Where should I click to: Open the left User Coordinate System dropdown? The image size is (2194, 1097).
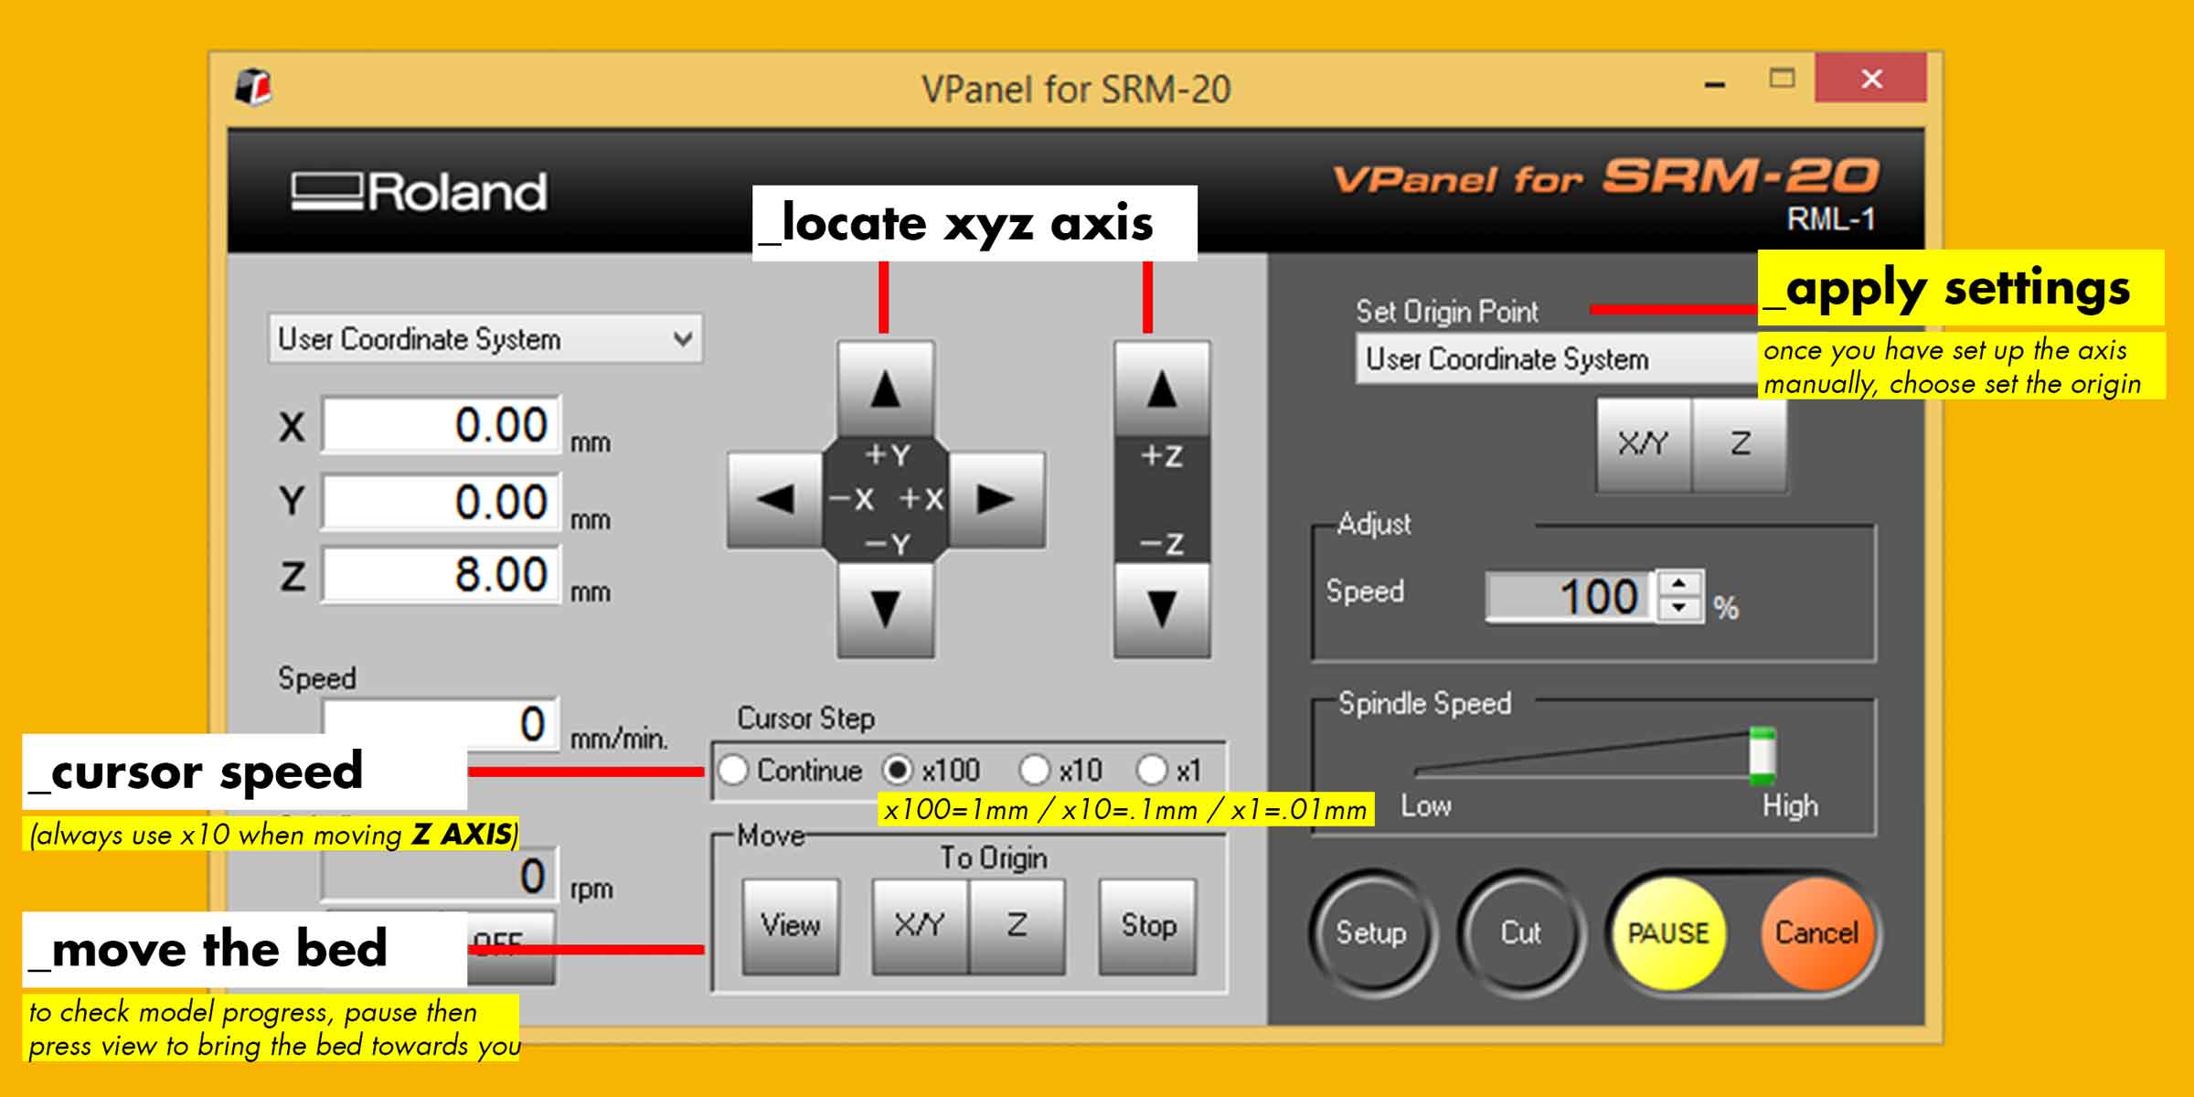point(485,339)
